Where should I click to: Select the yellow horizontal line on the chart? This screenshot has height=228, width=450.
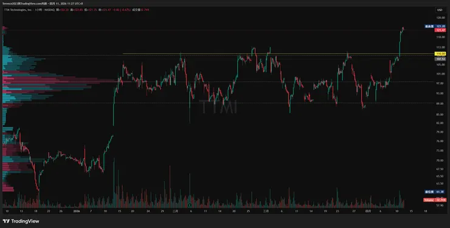(278, 53)
